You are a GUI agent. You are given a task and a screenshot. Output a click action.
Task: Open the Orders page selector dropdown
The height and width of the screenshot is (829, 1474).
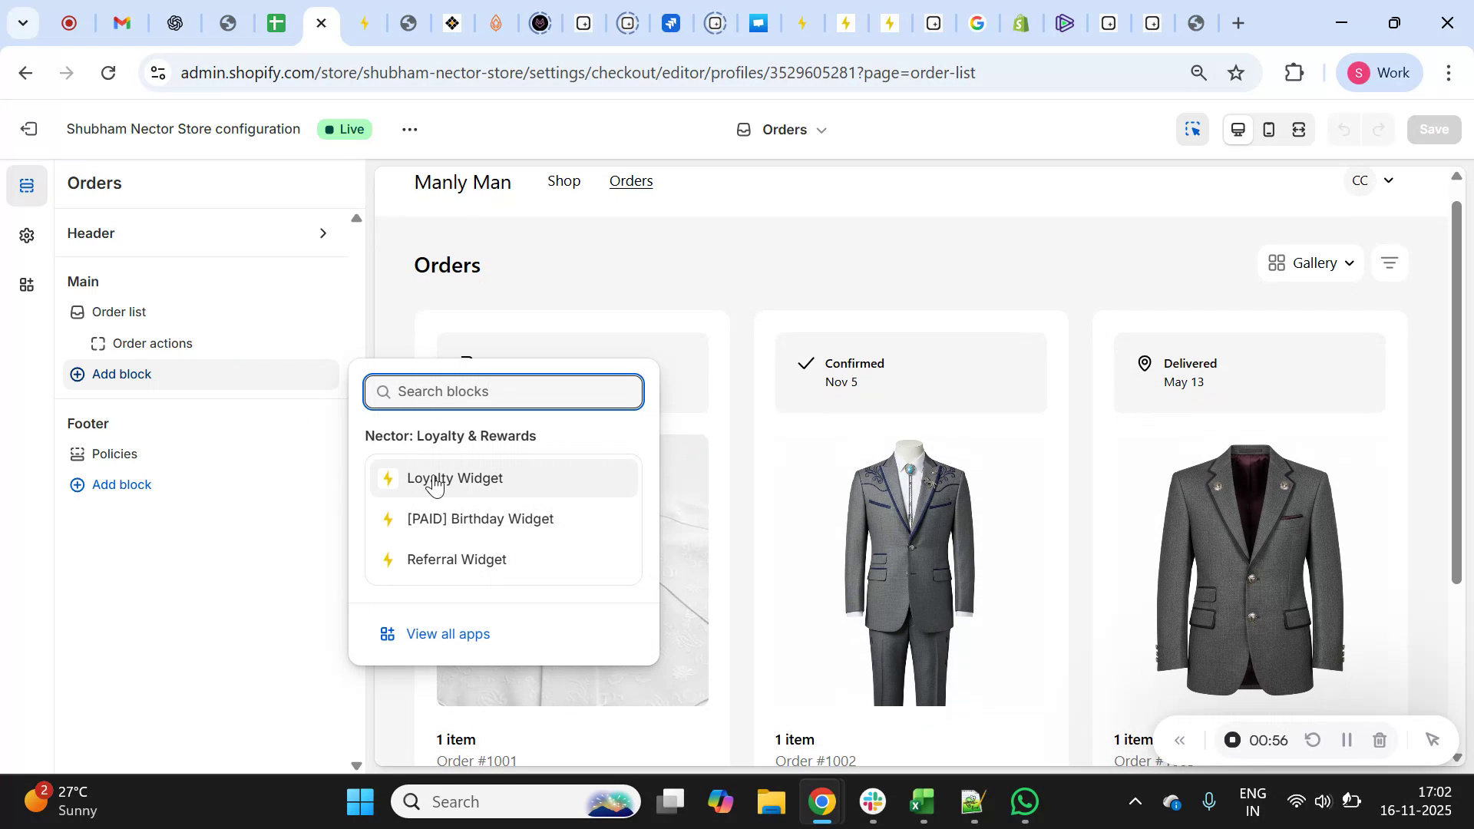coord(782,129)
